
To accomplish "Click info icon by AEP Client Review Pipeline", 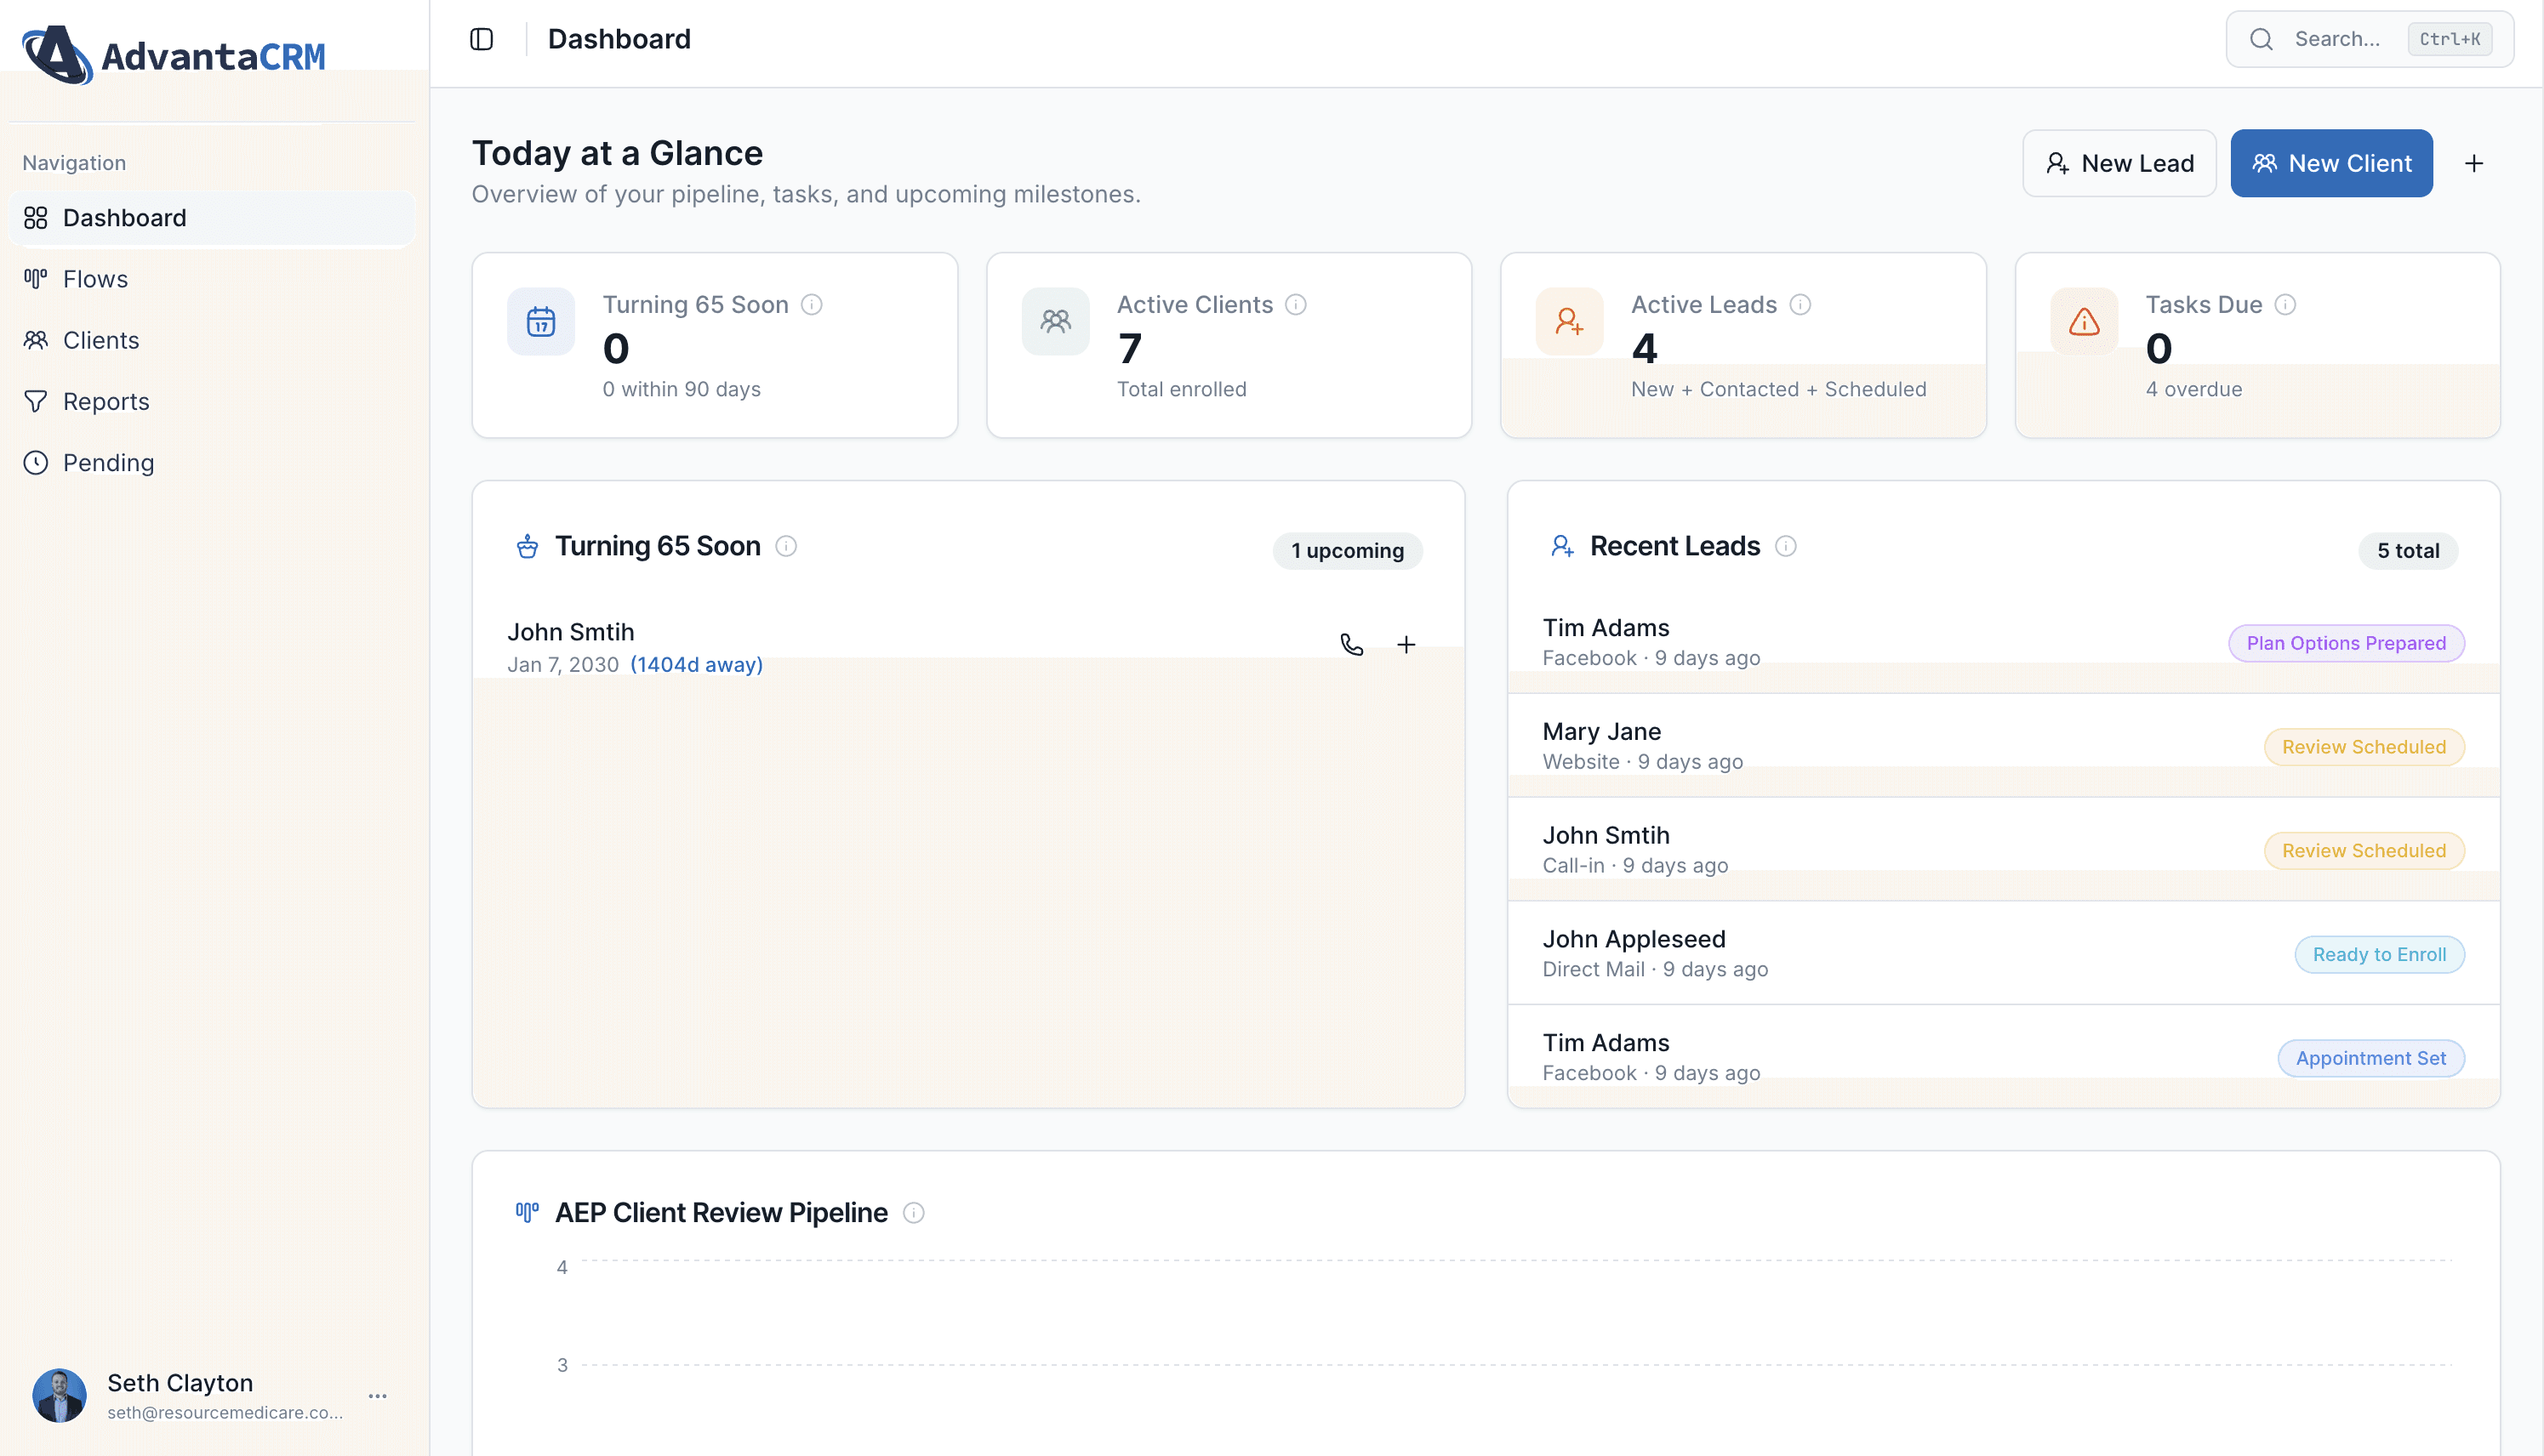I will (x=913, y=1213).
